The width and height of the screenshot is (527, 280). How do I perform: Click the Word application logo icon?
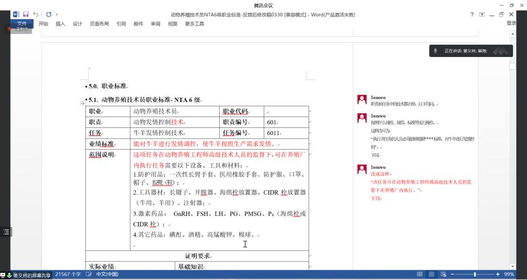[16, 14]
